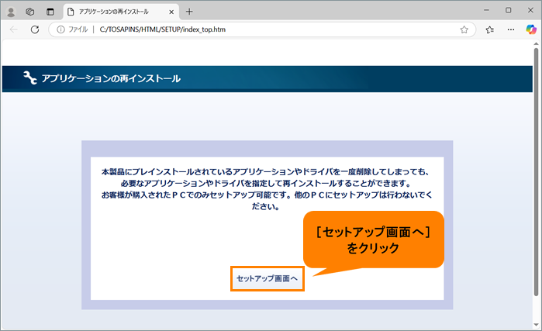Click the scrollbar up arrow
The image size is (542, 331).
pos(536,43)
